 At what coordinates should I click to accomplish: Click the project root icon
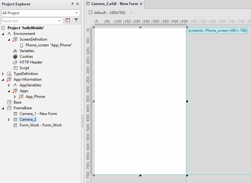(x=3, y=28)
